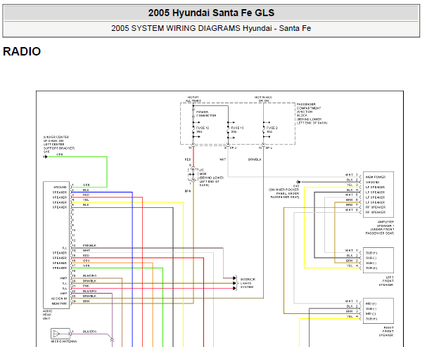Click the Passenger Compartment Junction Block label
This screenshot has width=427, height=347.
click(x=312, y=114)
